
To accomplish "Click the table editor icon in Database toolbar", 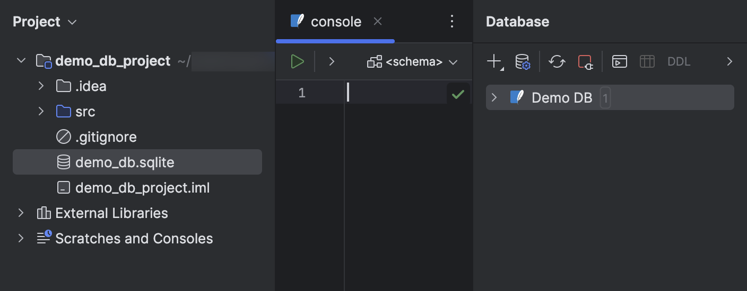I will click(x=647, y=62).
